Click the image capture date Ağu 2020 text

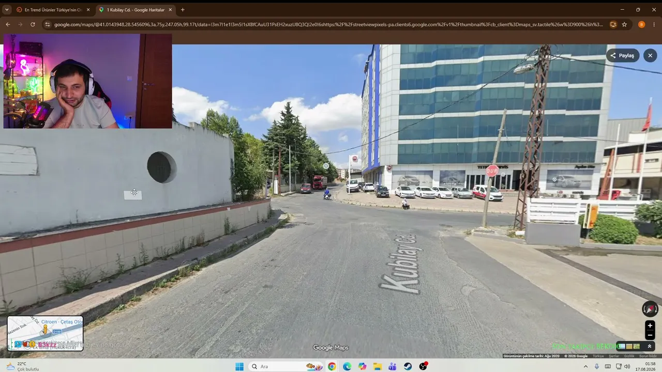pyautogui.click(x=532, y=356)
